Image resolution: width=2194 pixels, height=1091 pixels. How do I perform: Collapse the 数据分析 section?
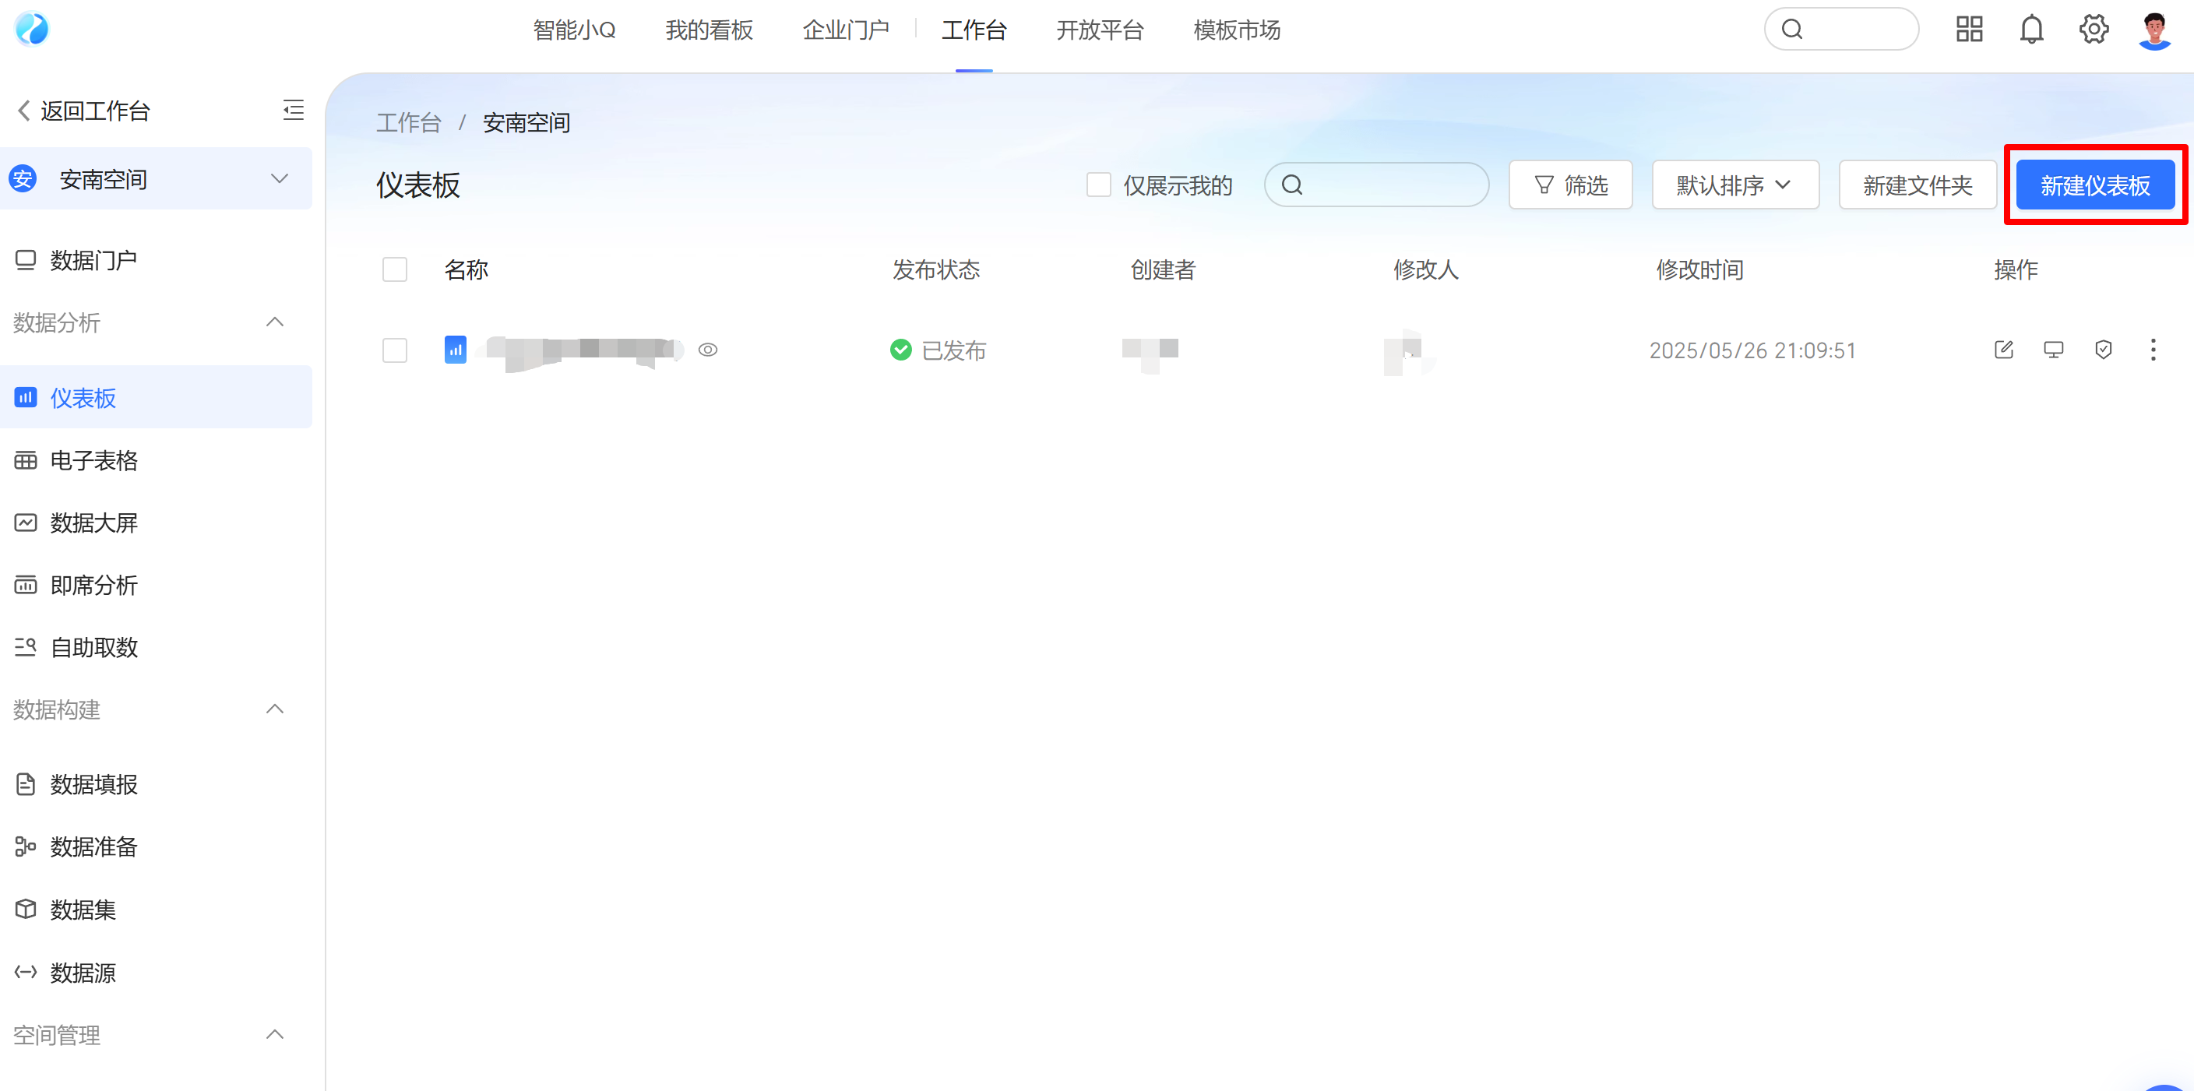click(x=274, y=322)
